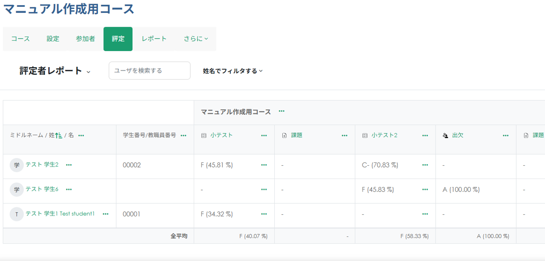This screenshot has width=545, height=261.
Task: Click the ユーザを検索する search field
Action: [x=149, y=71]
